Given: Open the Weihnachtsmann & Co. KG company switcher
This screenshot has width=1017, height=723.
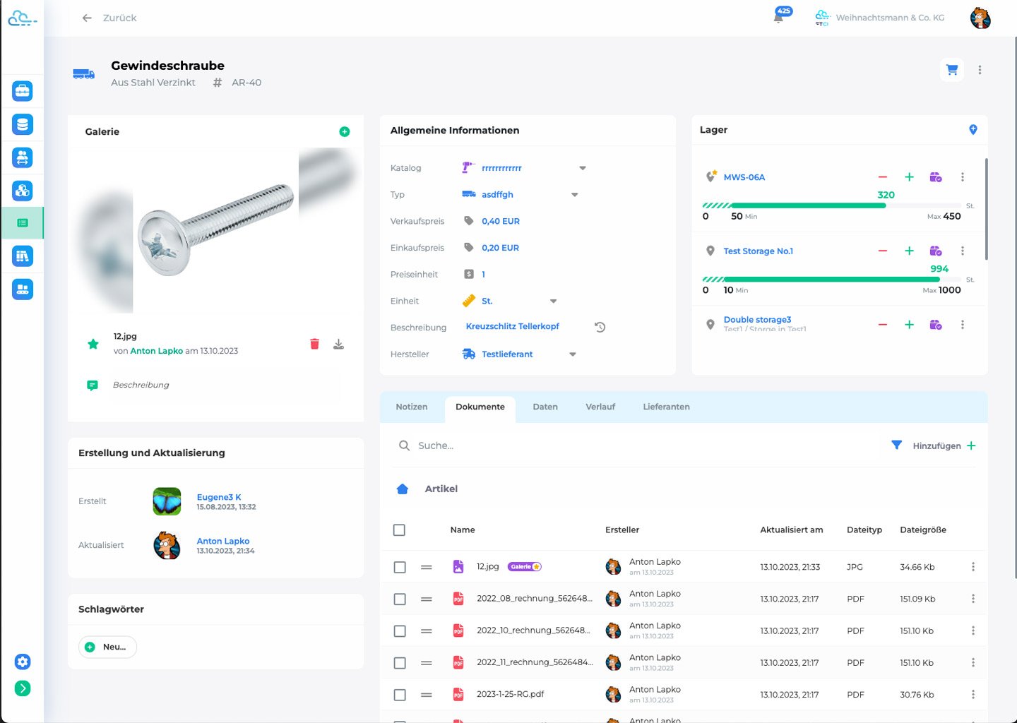Looking at the screenshot, I should click(x=880, y=18).
